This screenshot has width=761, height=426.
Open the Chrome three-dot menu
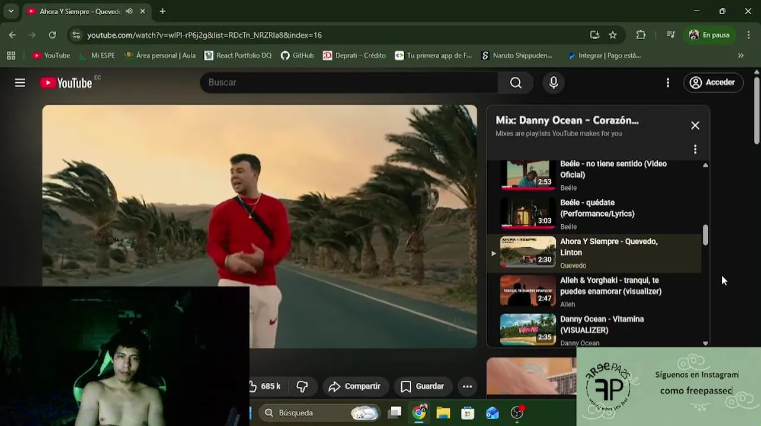pos(748,35)
